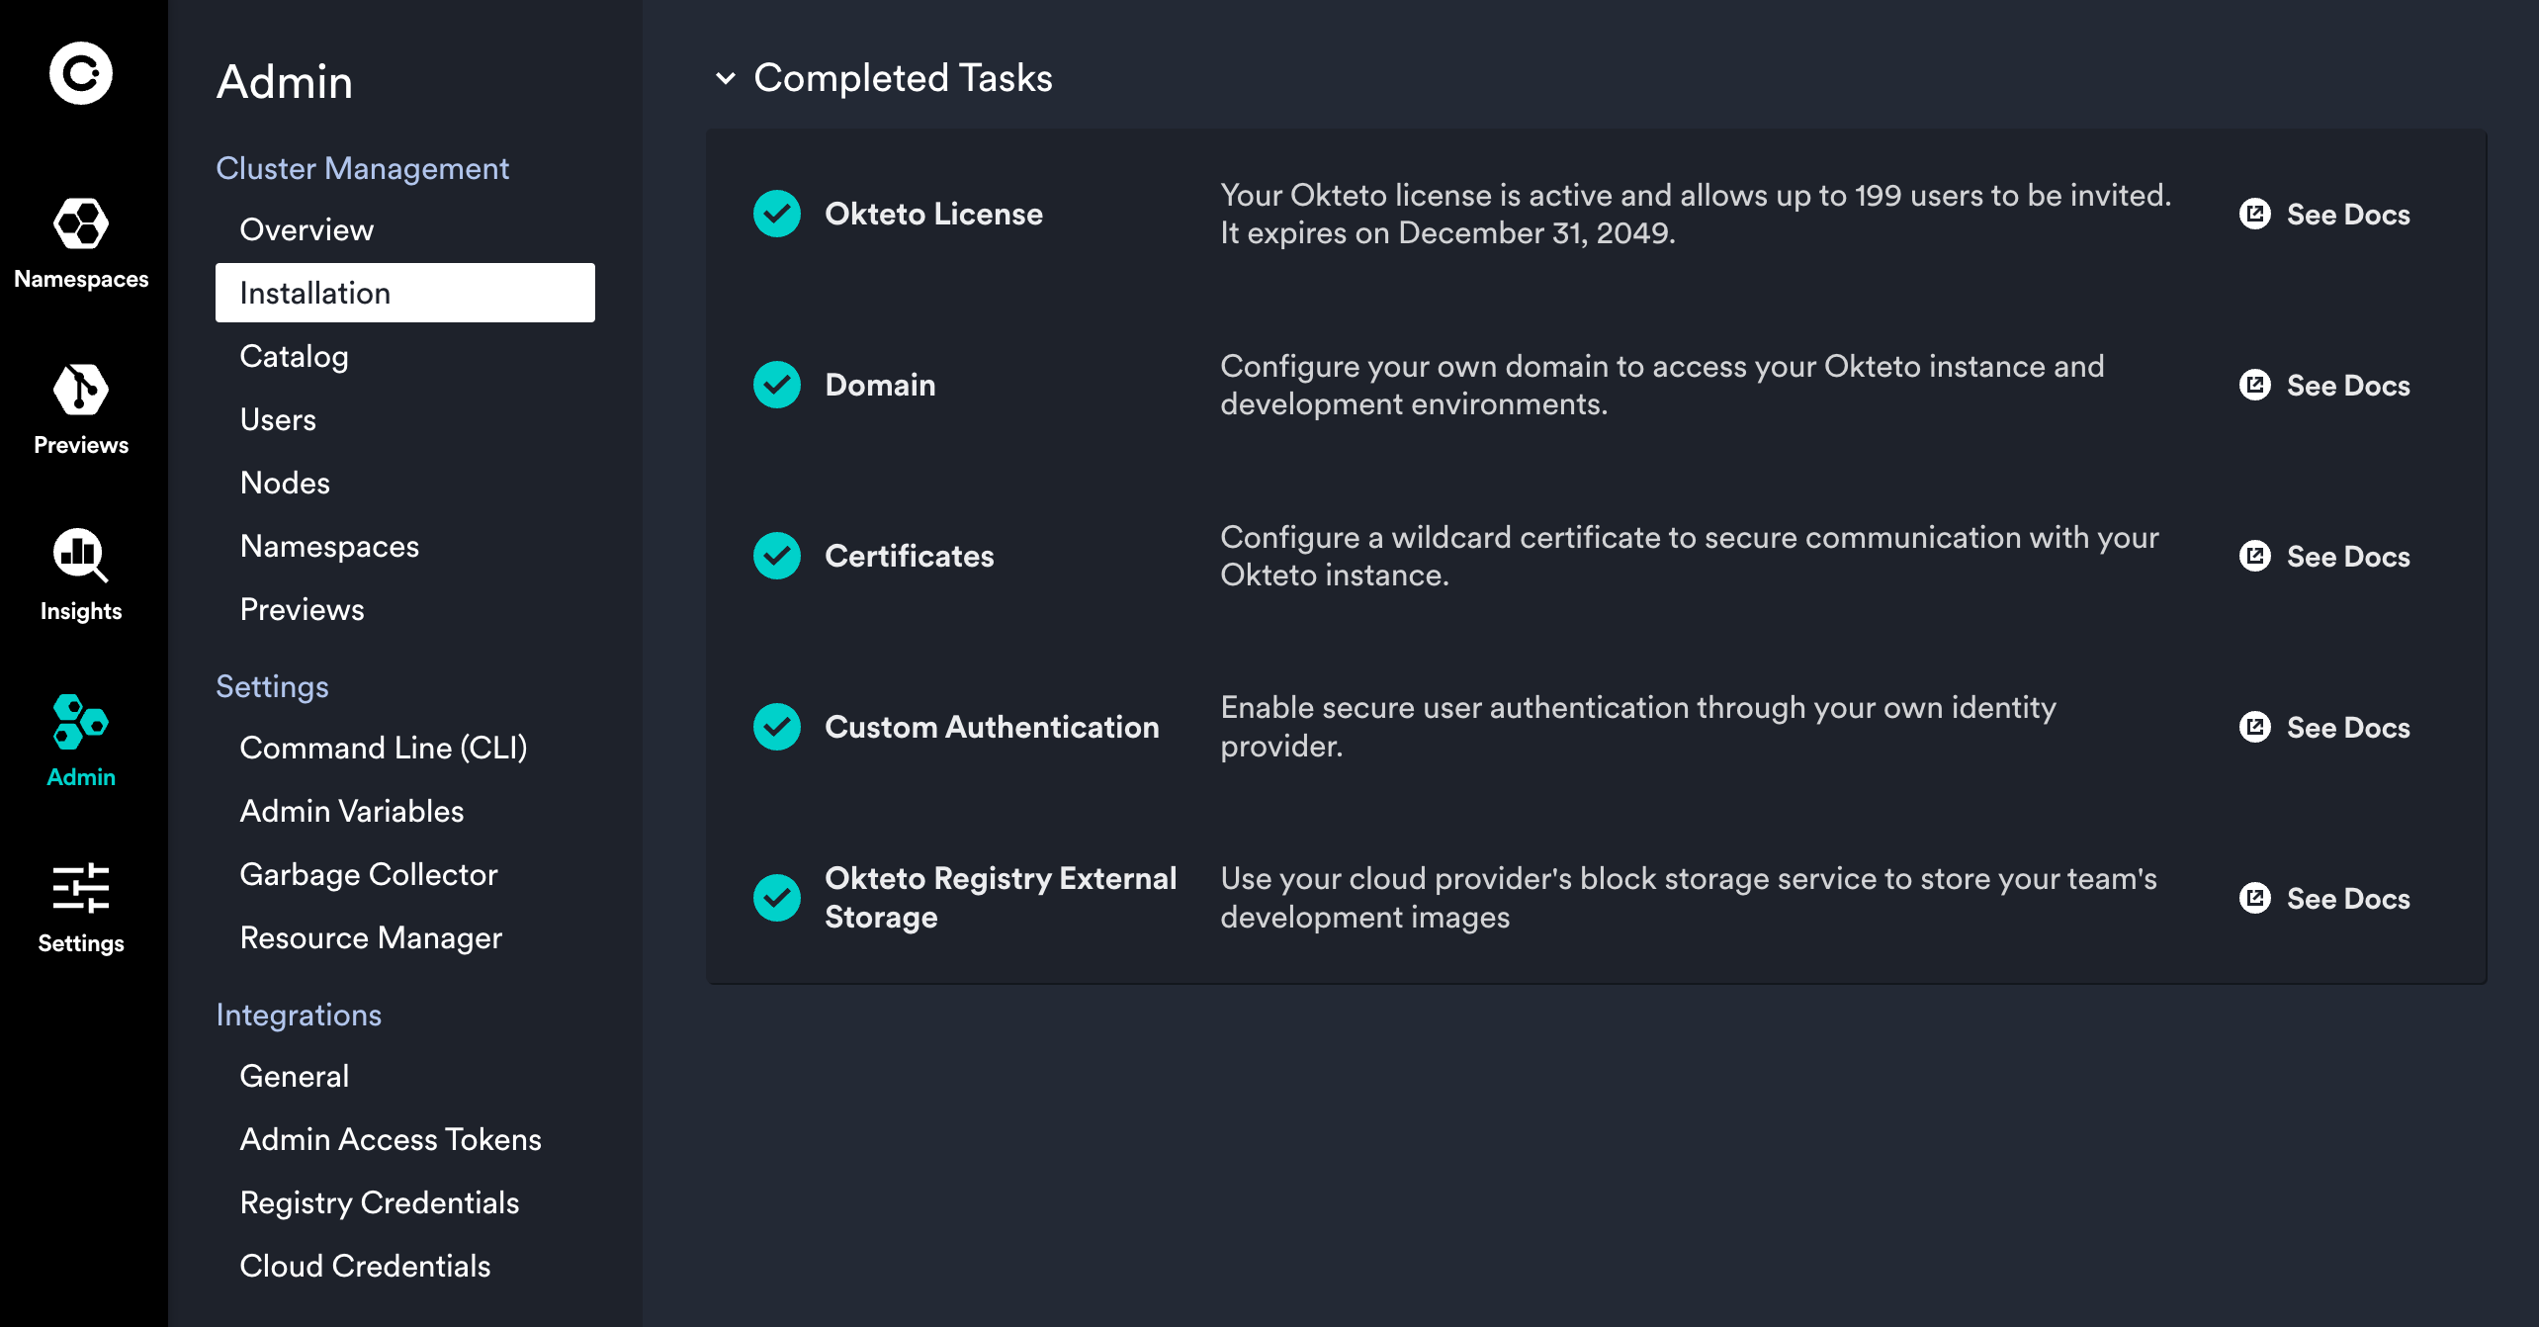Viewport: 2539px width, 1327px height.
Task: Click the Custom Authentication checkmark
Action: coord(777,727)
